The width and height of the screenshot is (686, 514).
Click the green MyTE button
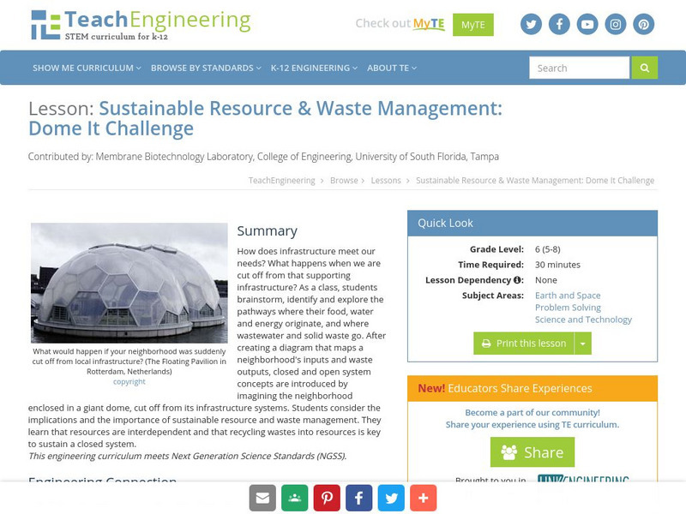[474, 24]
